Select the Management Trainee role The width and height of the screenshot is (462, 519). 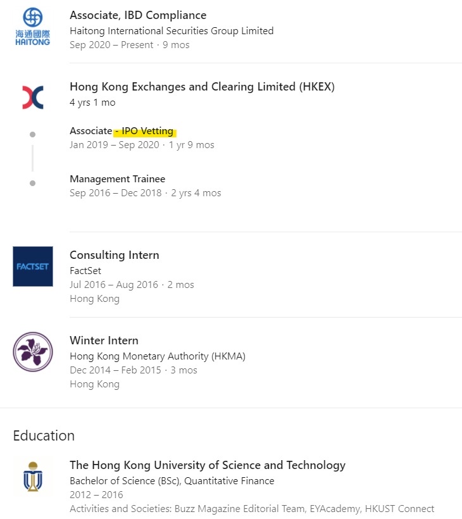tap(117, 179)
